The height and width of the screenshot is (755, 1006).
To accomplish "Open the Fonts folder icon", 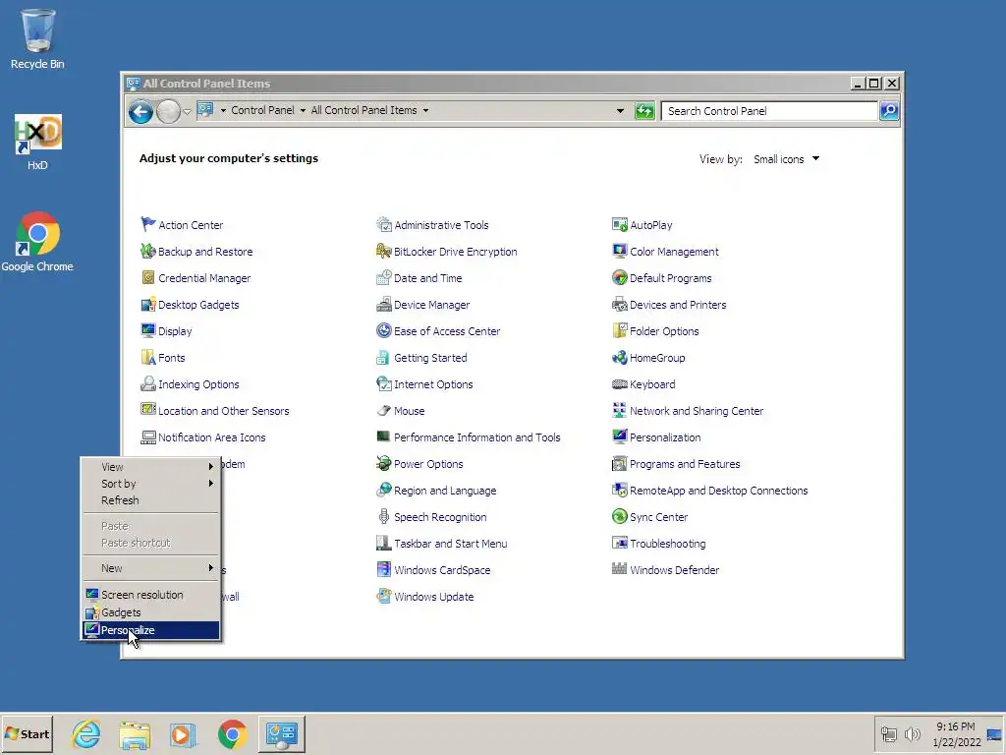I will pyautogui.click(x=148, y=357).
